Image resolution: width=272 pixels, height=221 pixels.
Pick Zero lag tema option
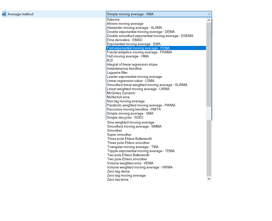click(x=118, y=180)
